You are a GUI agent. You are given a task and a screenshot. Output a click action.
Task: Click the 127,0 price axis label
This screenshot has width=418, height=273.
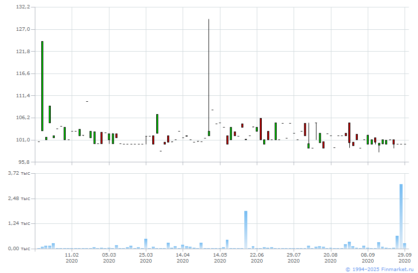pyautogui.click(x=23, y=29)
